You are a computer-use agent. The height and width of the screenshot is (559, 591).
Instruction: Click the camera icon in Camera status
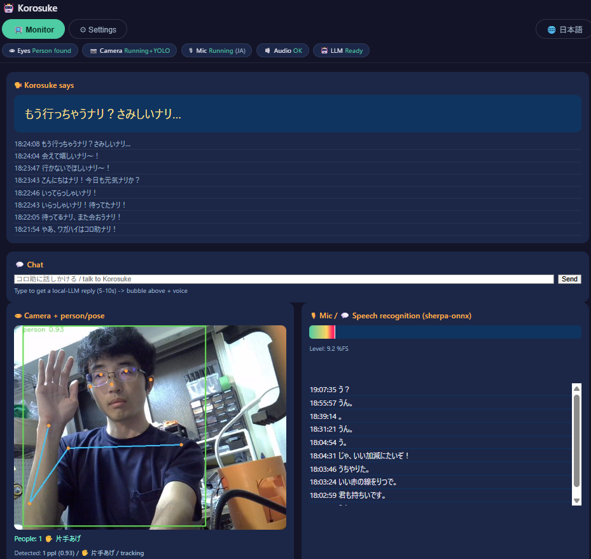(93, 51)
